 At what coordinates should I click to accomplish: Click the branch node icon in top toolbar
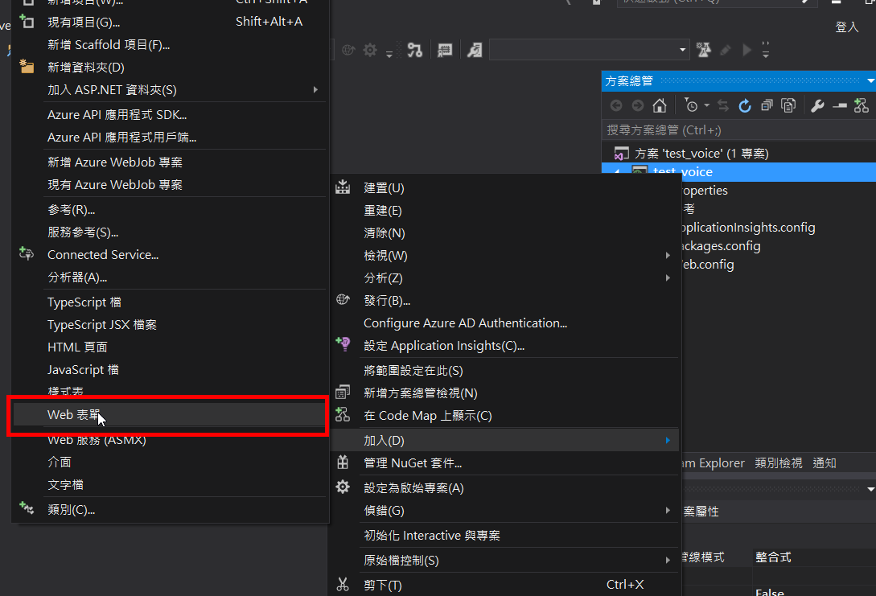[415, 51]
